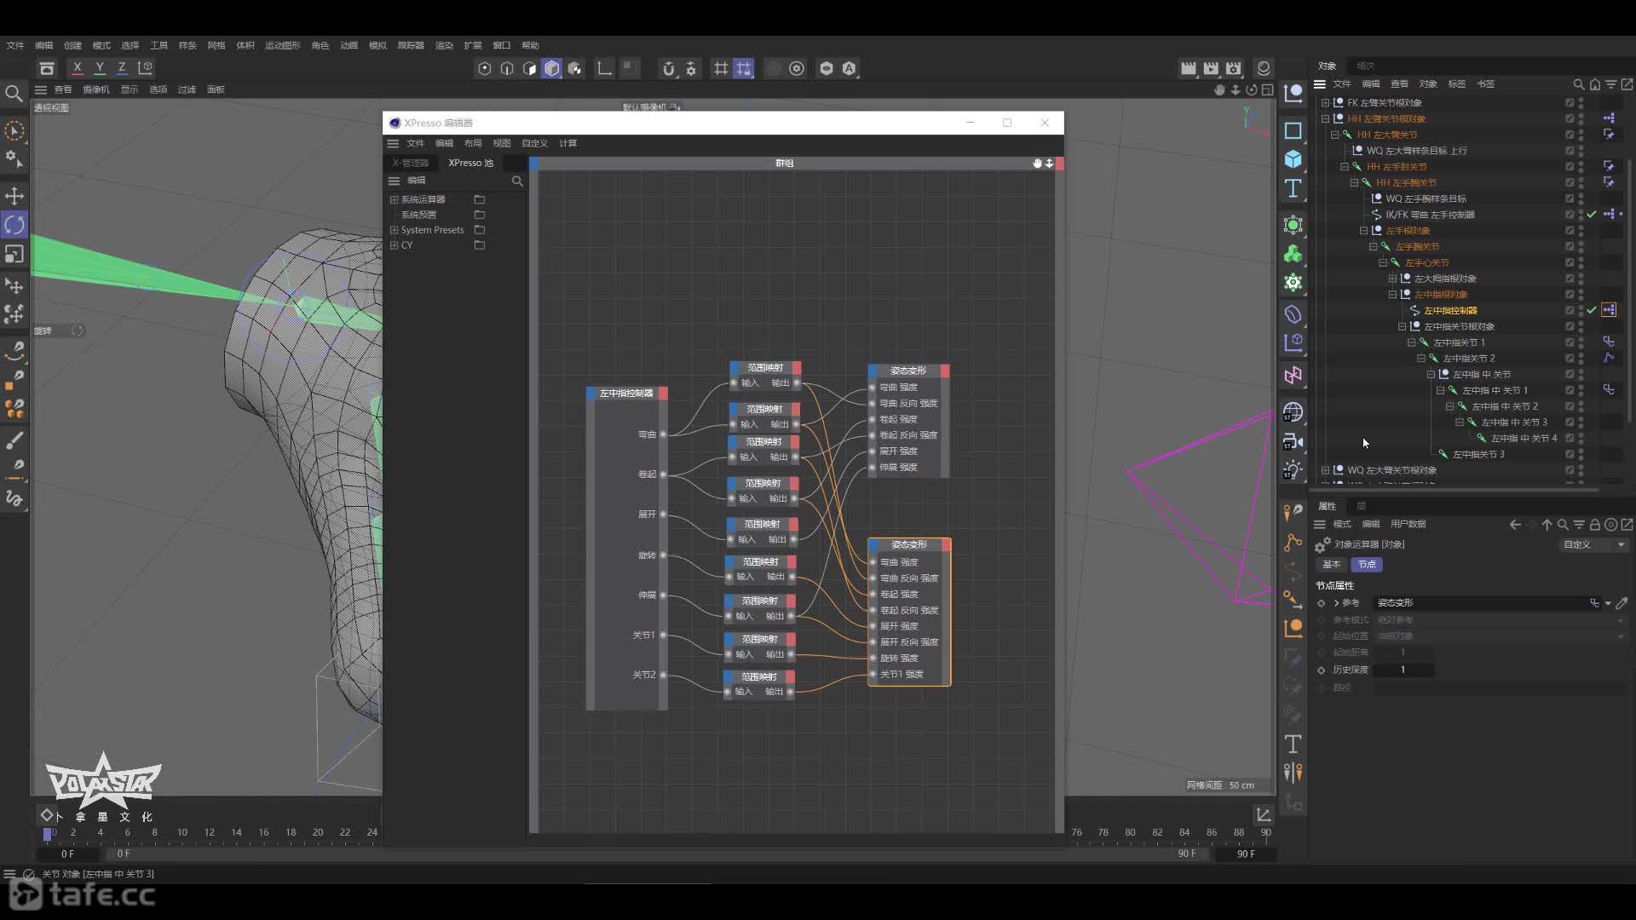The image size is (1636, 920).
Task: Toggle X axis lock
Action: point(78,68)
